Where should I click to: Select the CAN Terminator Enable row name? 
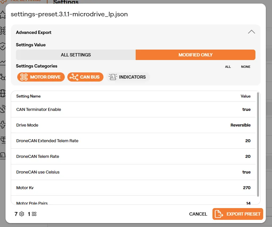pyautogui.click(x=39, y=109)
